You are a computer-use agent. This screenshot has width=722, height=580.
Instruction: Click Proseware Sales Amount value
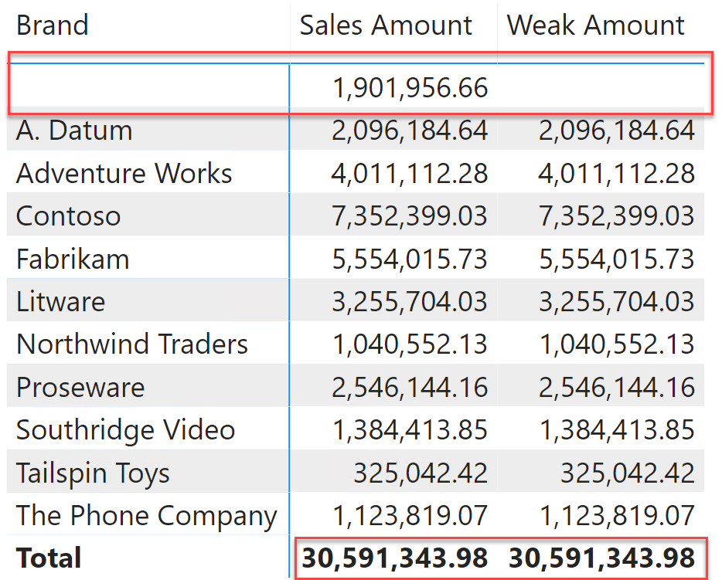point(410,387)
